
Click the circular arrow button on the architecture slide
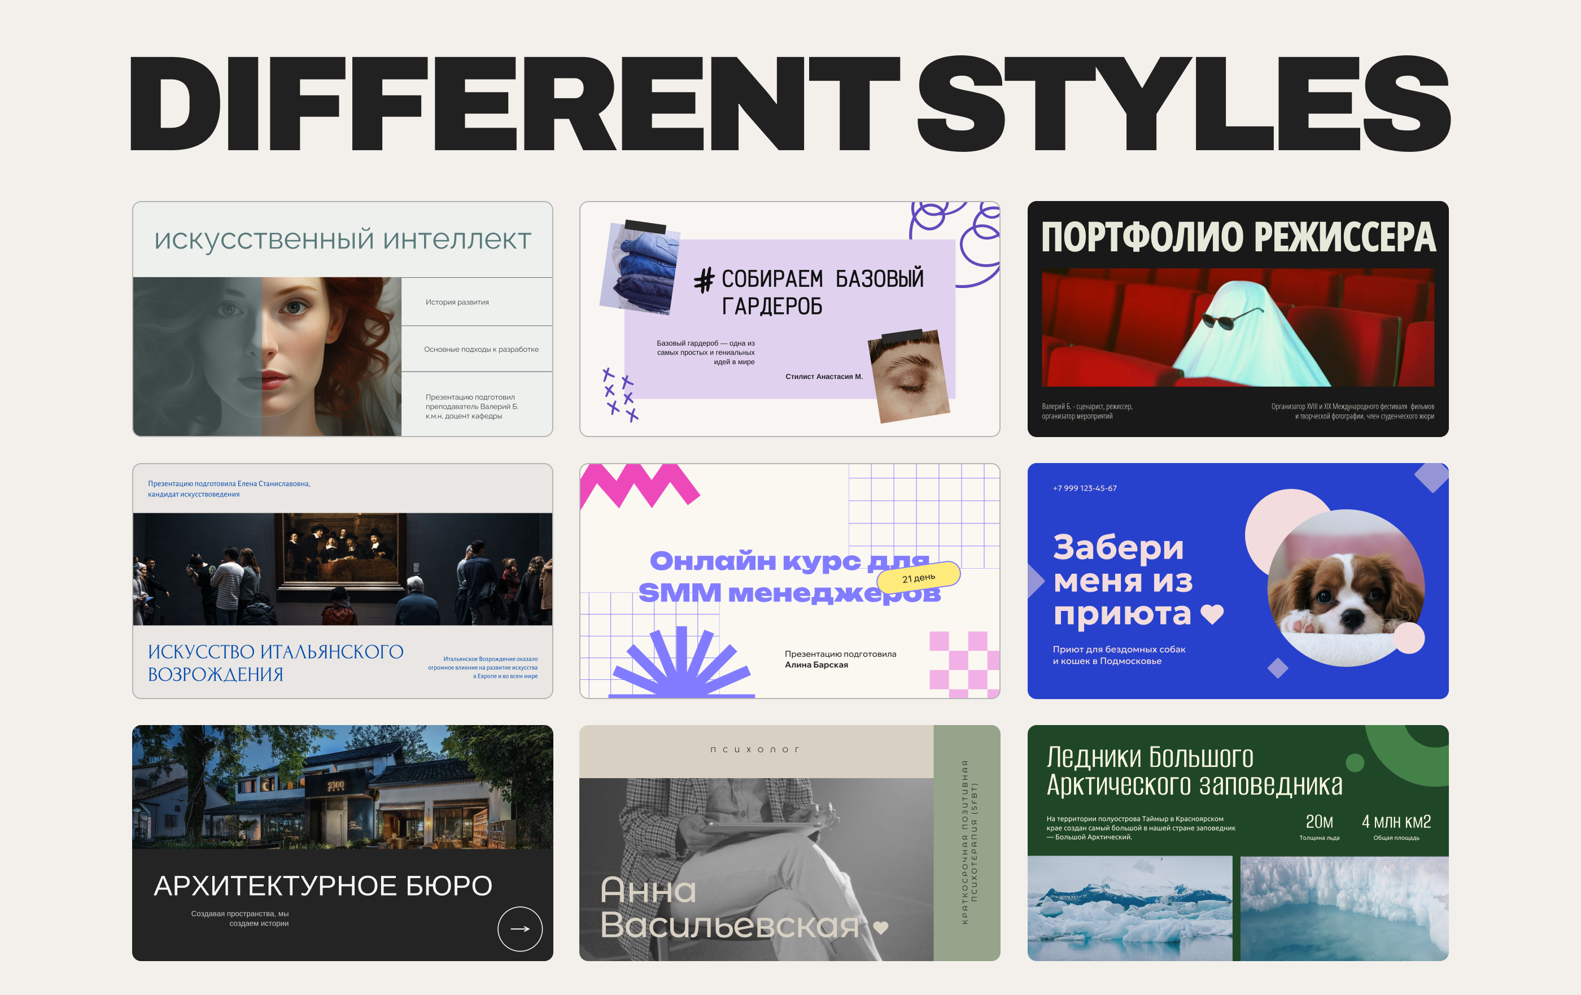coord(519,928)
